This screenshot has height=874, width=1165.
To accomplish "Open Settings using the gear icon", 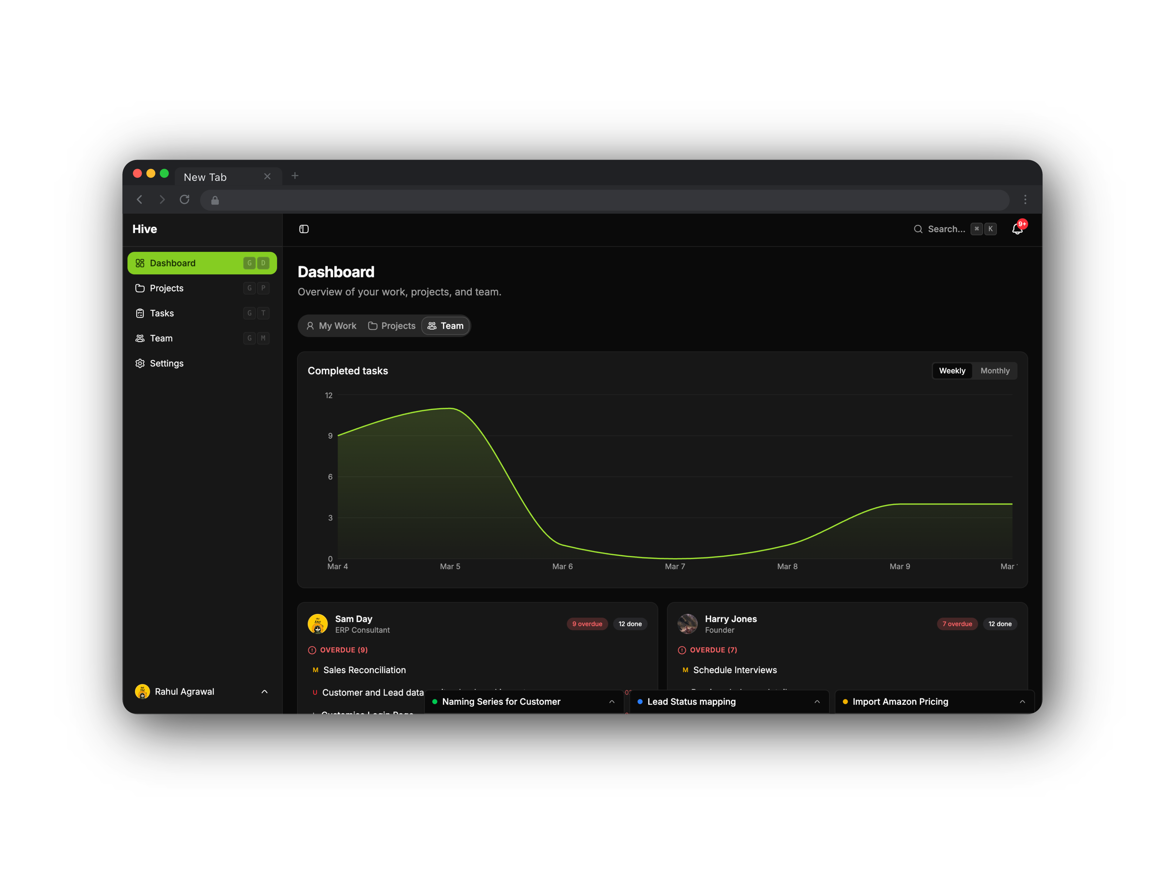I will pyautogui.click(x=140, y=363).
